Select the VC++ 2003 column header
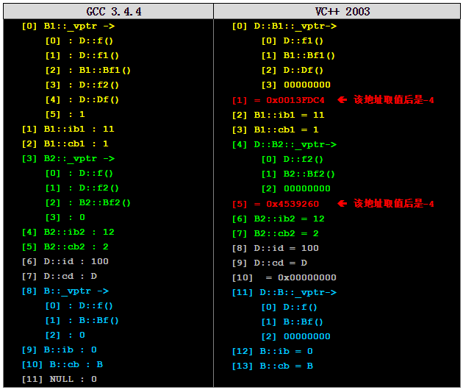 (x=337, y=11)
